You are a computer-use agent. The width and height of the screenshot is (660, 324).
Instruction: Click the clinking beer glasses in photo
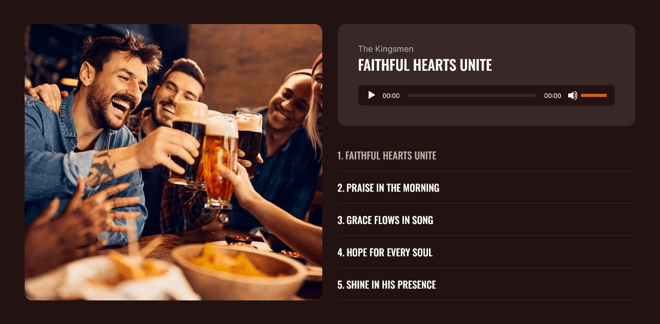pos(216,149)
